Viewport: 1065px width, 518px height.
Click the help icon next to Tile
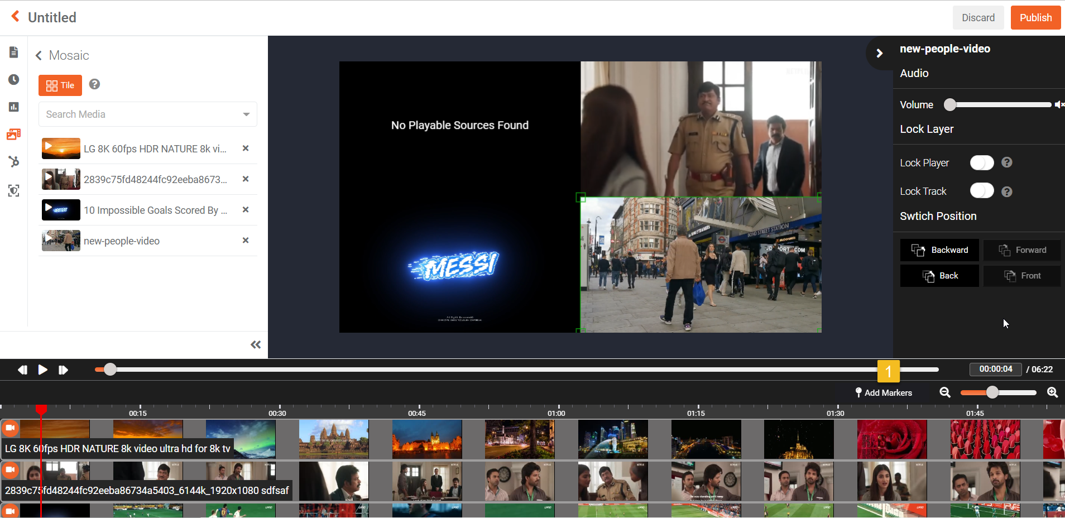coord(95,84)
